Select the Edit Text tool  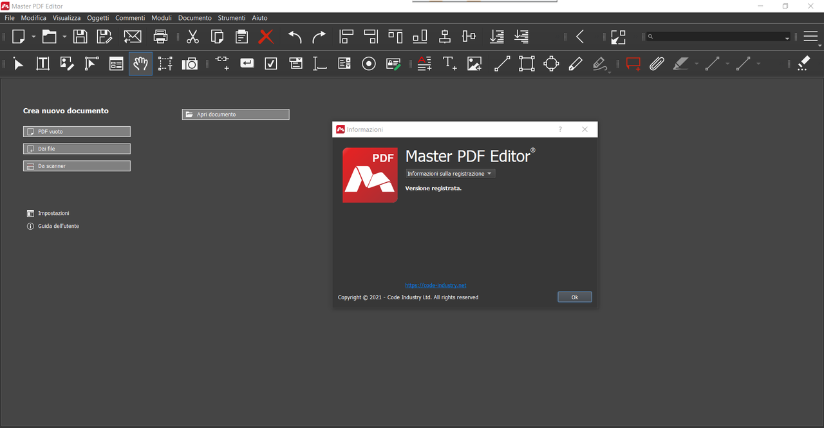point(42,64)
